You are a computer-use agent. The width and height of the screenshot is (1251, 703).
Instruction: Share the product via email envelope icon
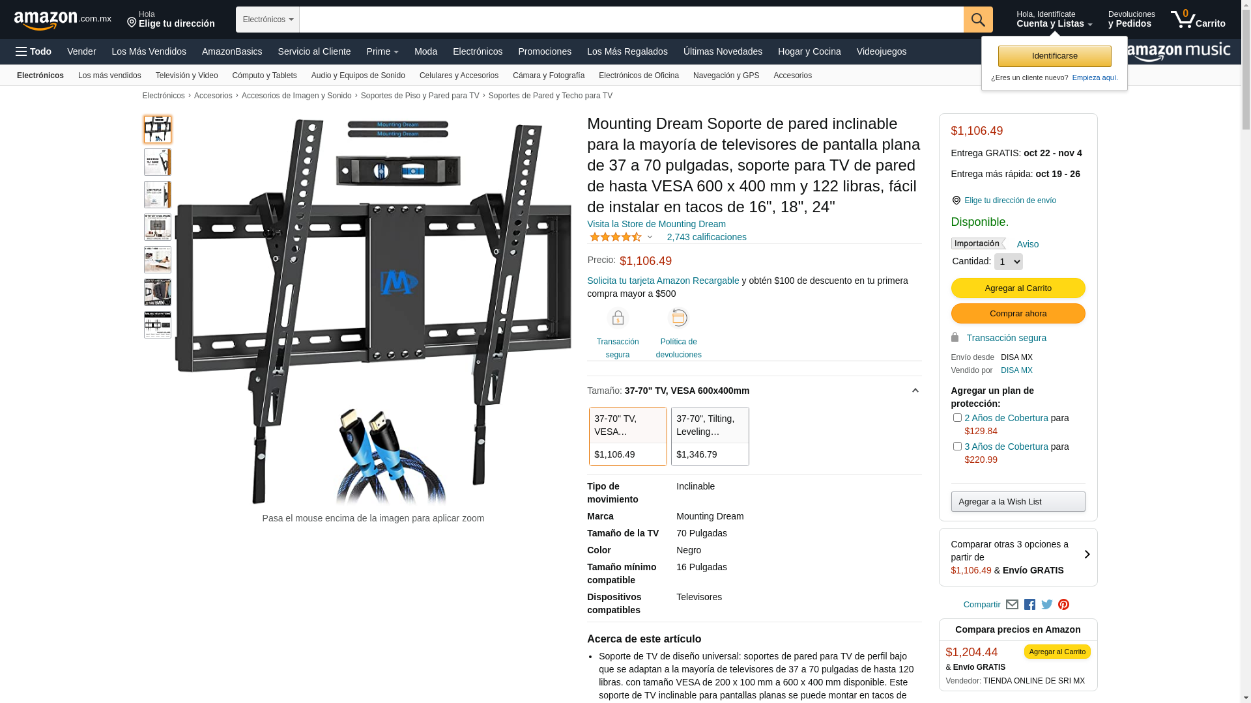(1012, 605)
